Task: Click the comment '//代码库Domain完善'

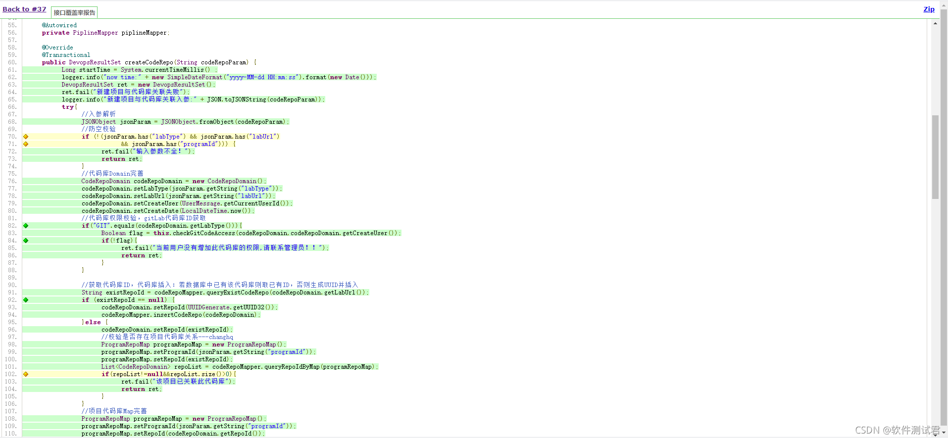Action: click(x=112, y=174)
